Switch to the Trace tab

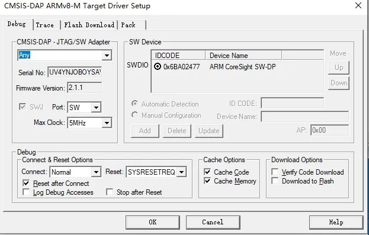tap(44, 25)
